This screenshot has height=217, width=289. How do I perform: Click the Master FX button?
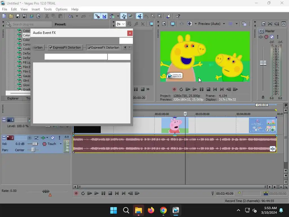[260, 37]
